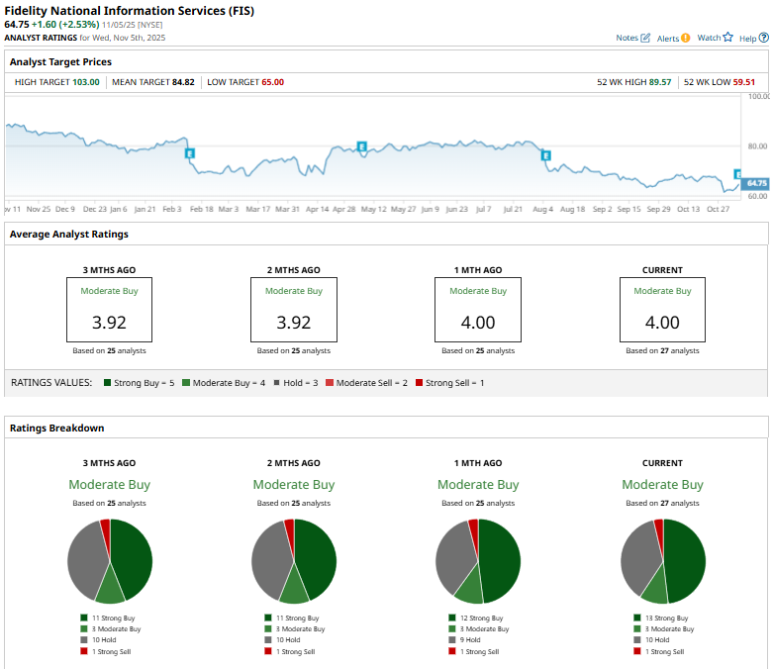Click the Watch star icon
This screenshot has width=772, height=669.
click(x=727, y=38)
